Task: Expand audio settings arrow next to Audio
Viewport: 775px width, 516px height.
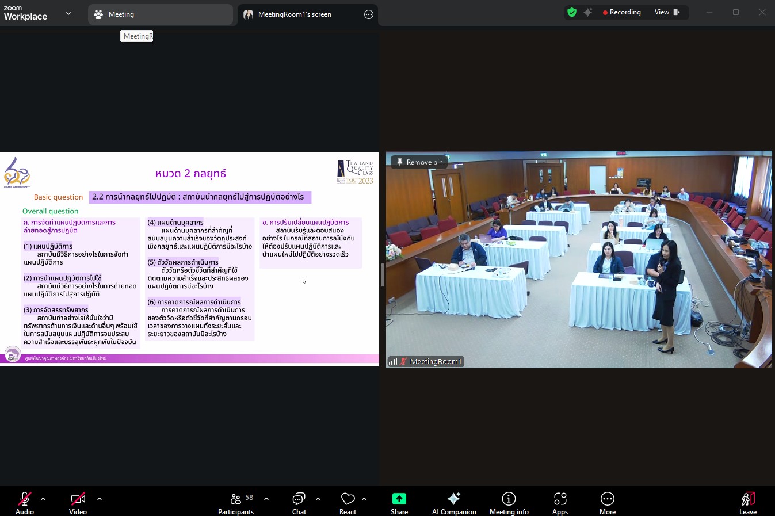Action: pos(43,499)
